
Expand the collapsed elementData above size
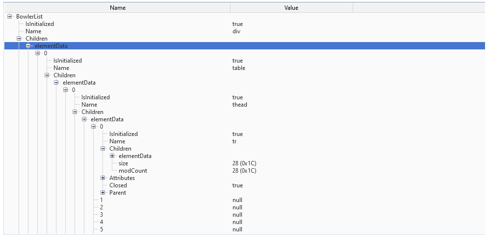(112, 156)
